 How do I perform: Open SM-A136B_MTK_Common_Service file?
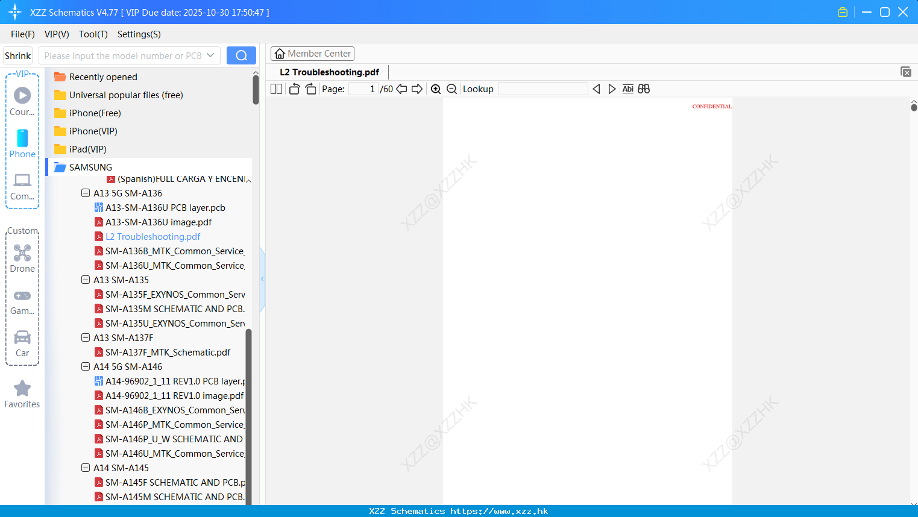click(x=169, y=251)
